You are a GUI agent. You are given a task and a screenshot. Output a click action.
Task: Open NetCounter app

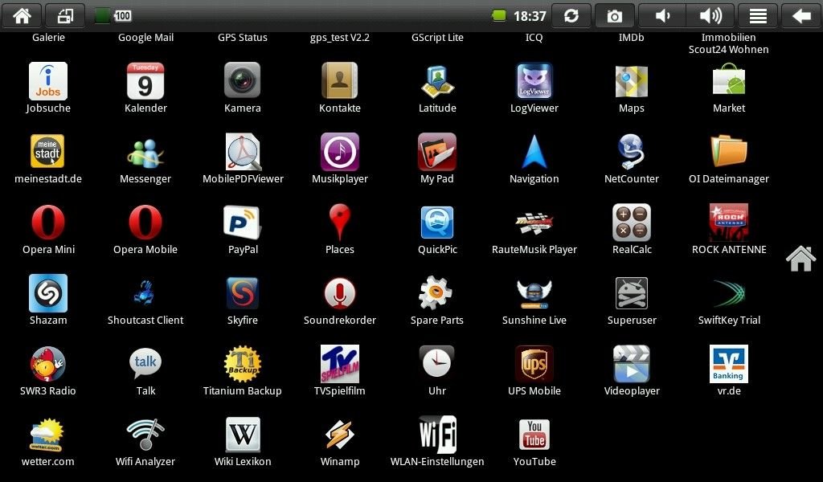pyautogui.click(x=632, y=158)
